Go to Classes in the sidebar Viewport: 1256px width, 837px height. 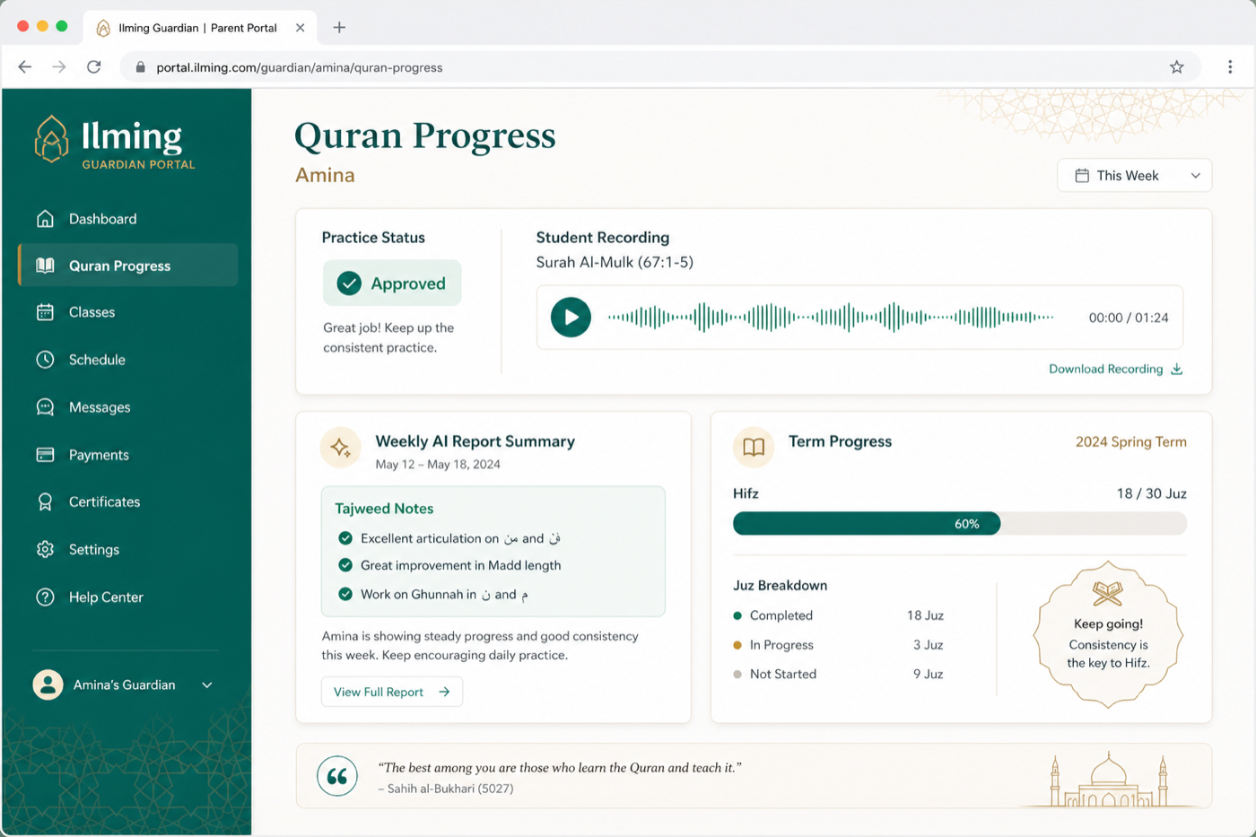point(127,312)
